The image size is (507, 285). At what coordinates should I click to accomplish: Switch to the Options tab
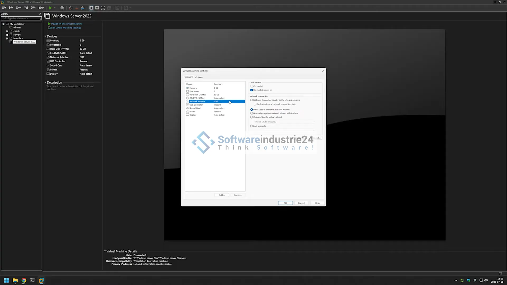199,77
